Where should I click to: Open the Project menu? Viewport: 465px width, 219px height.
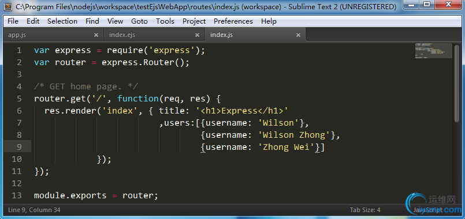pyautogui.click(x=194, y=21)
